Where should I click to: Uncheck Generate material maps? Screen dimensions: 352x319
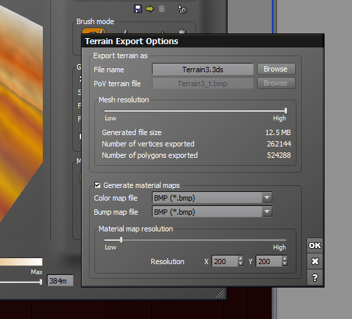point(98,185)
